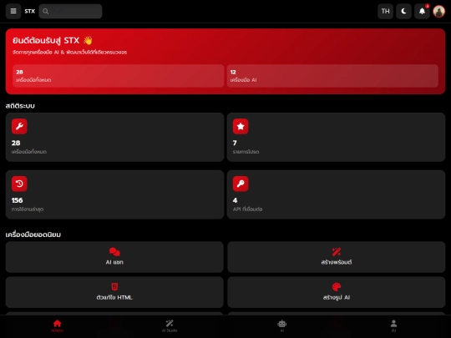This screenshot has width=451, height=338.
Task: Toggle dark mode moon icon
Action: pyautogui.click(x=403, y=11)
